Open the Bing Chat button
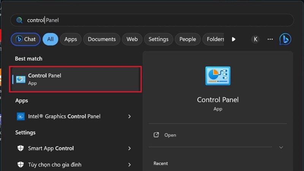 (x=26, y=39)
